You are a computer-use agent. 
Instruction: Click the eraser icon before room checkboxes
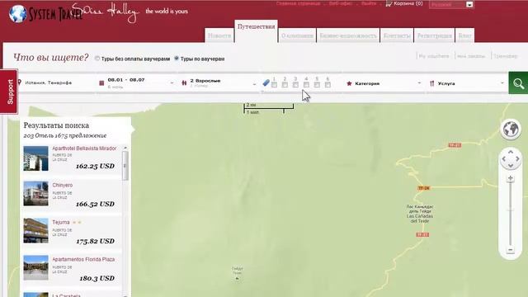pos(266,82)
